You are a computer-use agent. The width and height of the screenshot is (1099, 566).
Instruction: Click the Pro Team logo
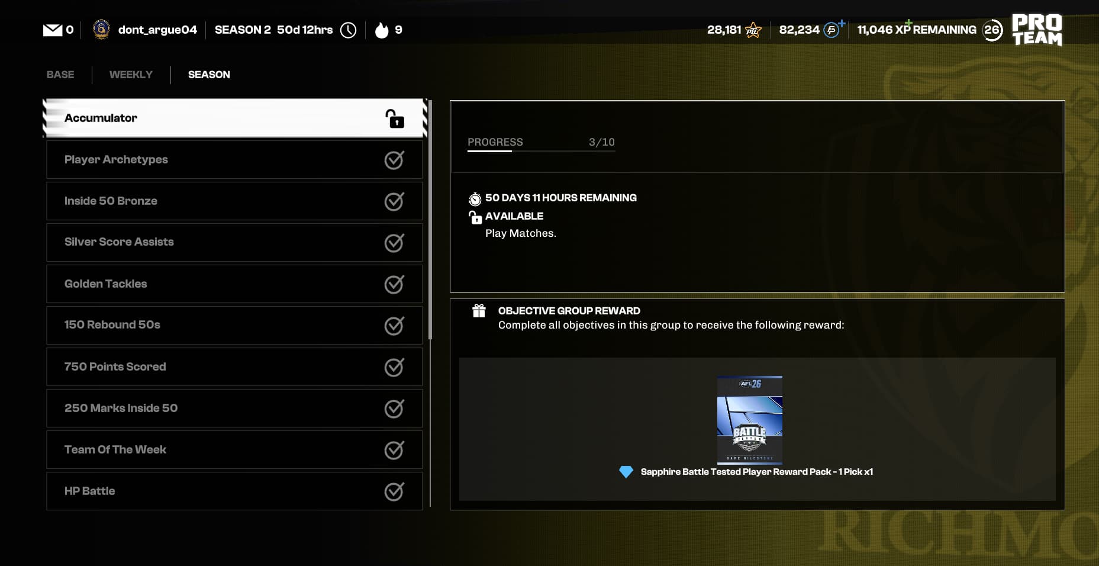point(1037,30)
